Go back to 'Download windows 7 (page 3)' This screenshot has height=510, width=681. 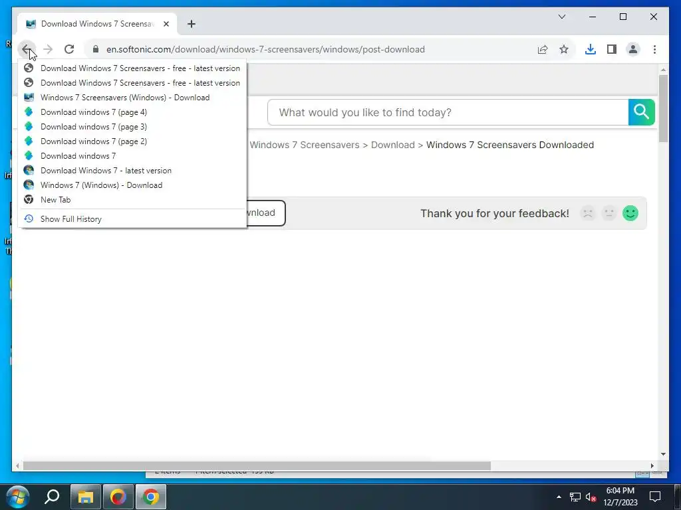tap(132, 127)
